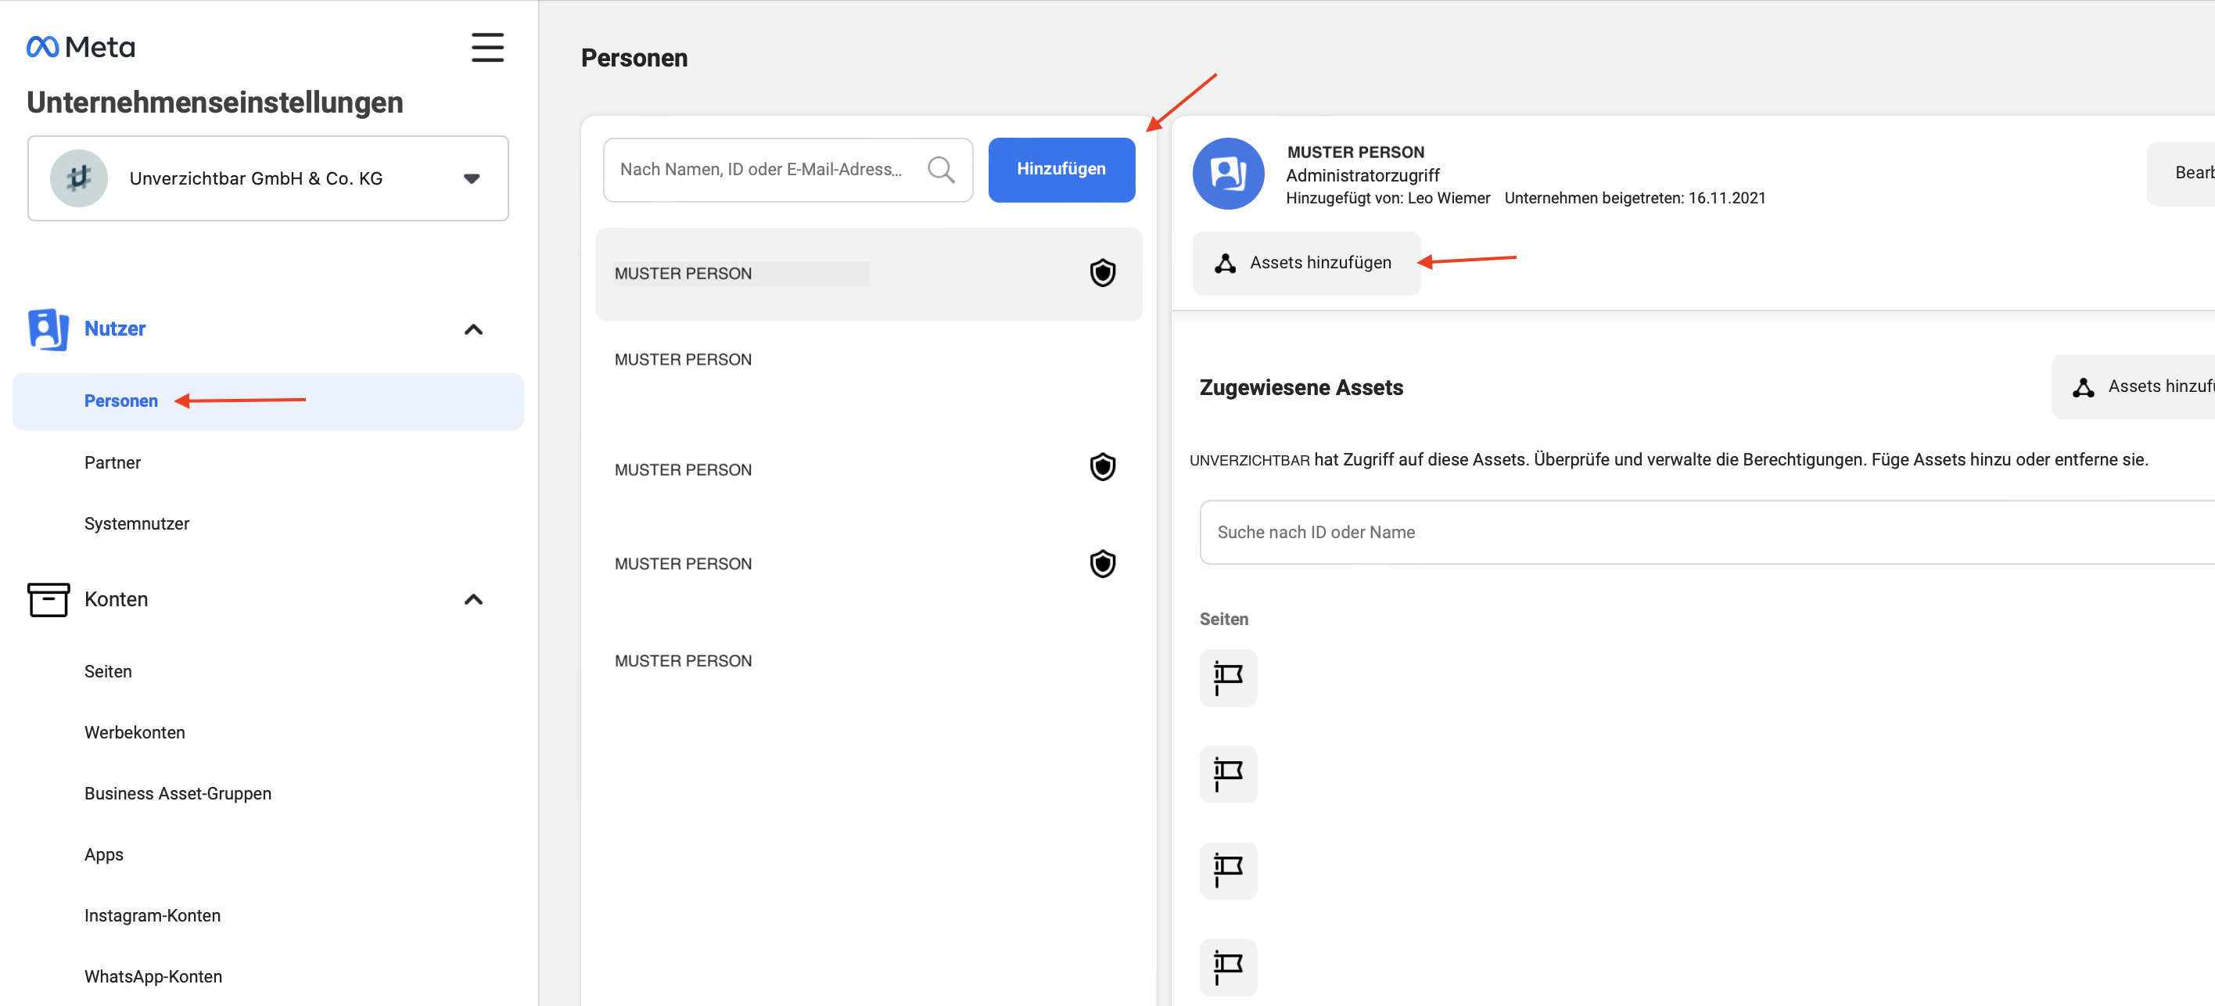
Task: Open Werbekonten under Konten
Action: pos(135,732)
